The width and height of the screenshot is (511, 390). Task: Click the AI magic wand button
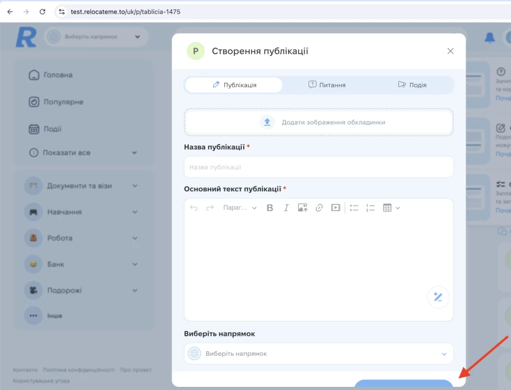pyautogui.click(x=437, y=297)
